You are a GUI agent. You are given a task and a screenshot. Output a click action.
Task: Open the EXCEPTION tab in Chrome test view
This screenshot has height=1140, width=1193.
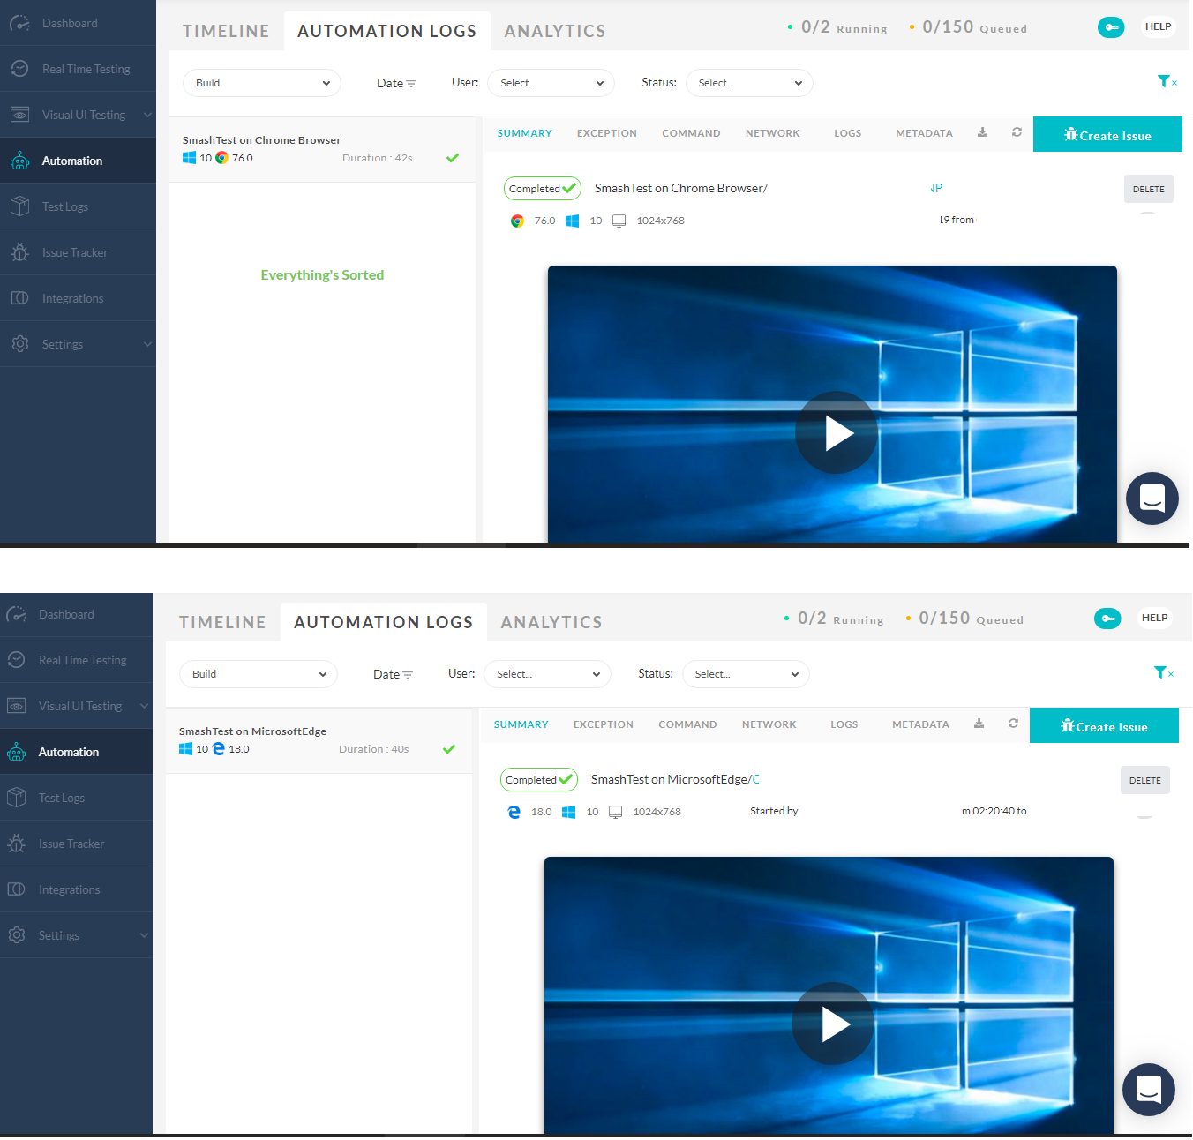coord(607,133)
